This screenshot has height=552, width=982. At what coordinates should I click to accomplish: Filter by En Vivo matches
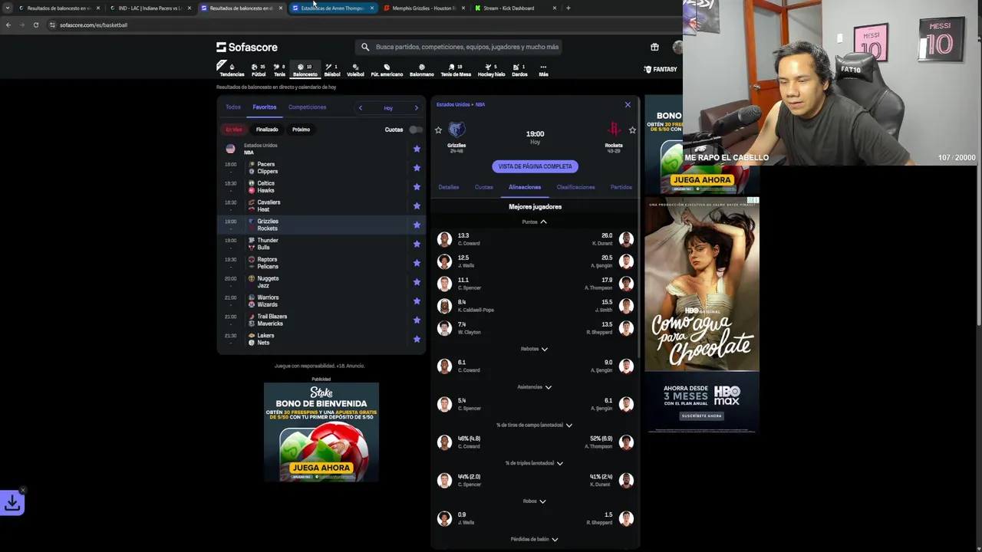[234, 130]
